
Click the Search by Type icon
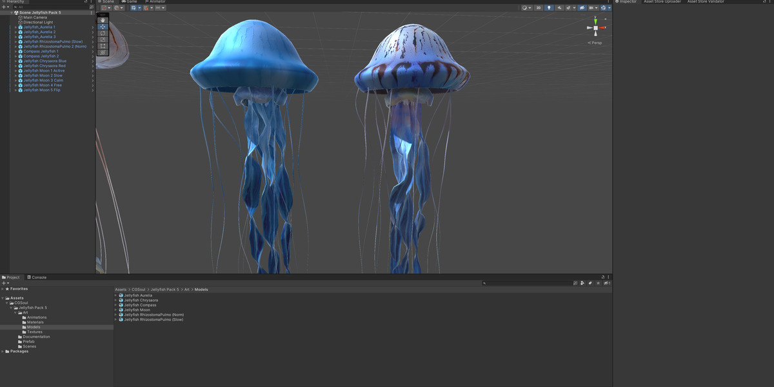tap(582, 283)
